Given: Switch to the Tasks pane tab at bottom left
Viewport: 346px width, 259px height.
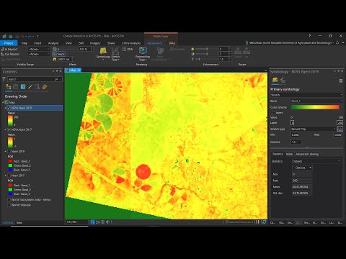Looking at the screenshot, I should pos(19,223).
